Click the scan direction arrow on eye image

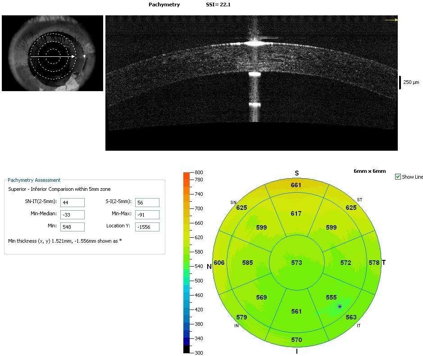[53, 56]
